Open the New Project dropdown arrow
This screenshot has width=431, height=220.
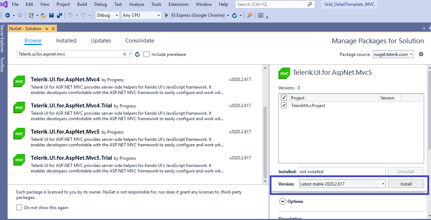[37, 16]
